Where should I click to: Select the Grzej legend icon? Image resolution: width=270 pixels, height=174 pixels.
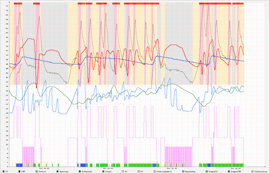point(103,171)
